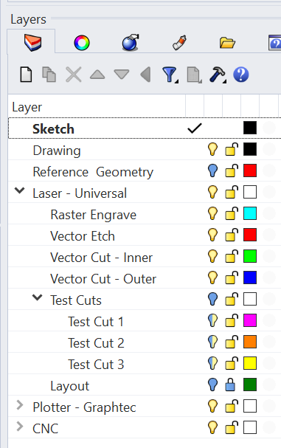281x448 pixels.
Task: Unlock the Layout layer padlock
Action: [230, 385]
